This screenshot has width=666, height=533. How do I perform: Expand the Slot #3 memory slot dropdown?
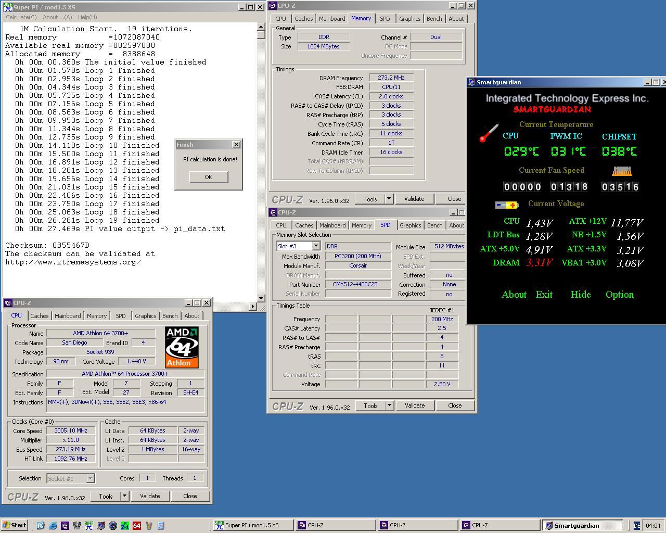(x=316, y=246)
